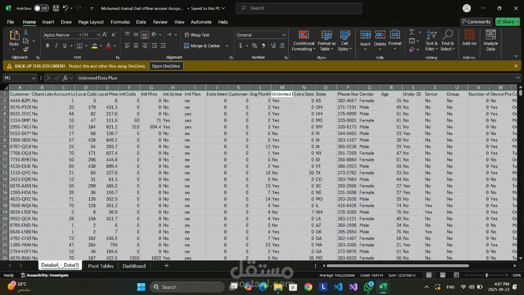Viewport: 524px width, 295px height.
Task: Click the Insert Function fx icon
Action: [65, 78]
